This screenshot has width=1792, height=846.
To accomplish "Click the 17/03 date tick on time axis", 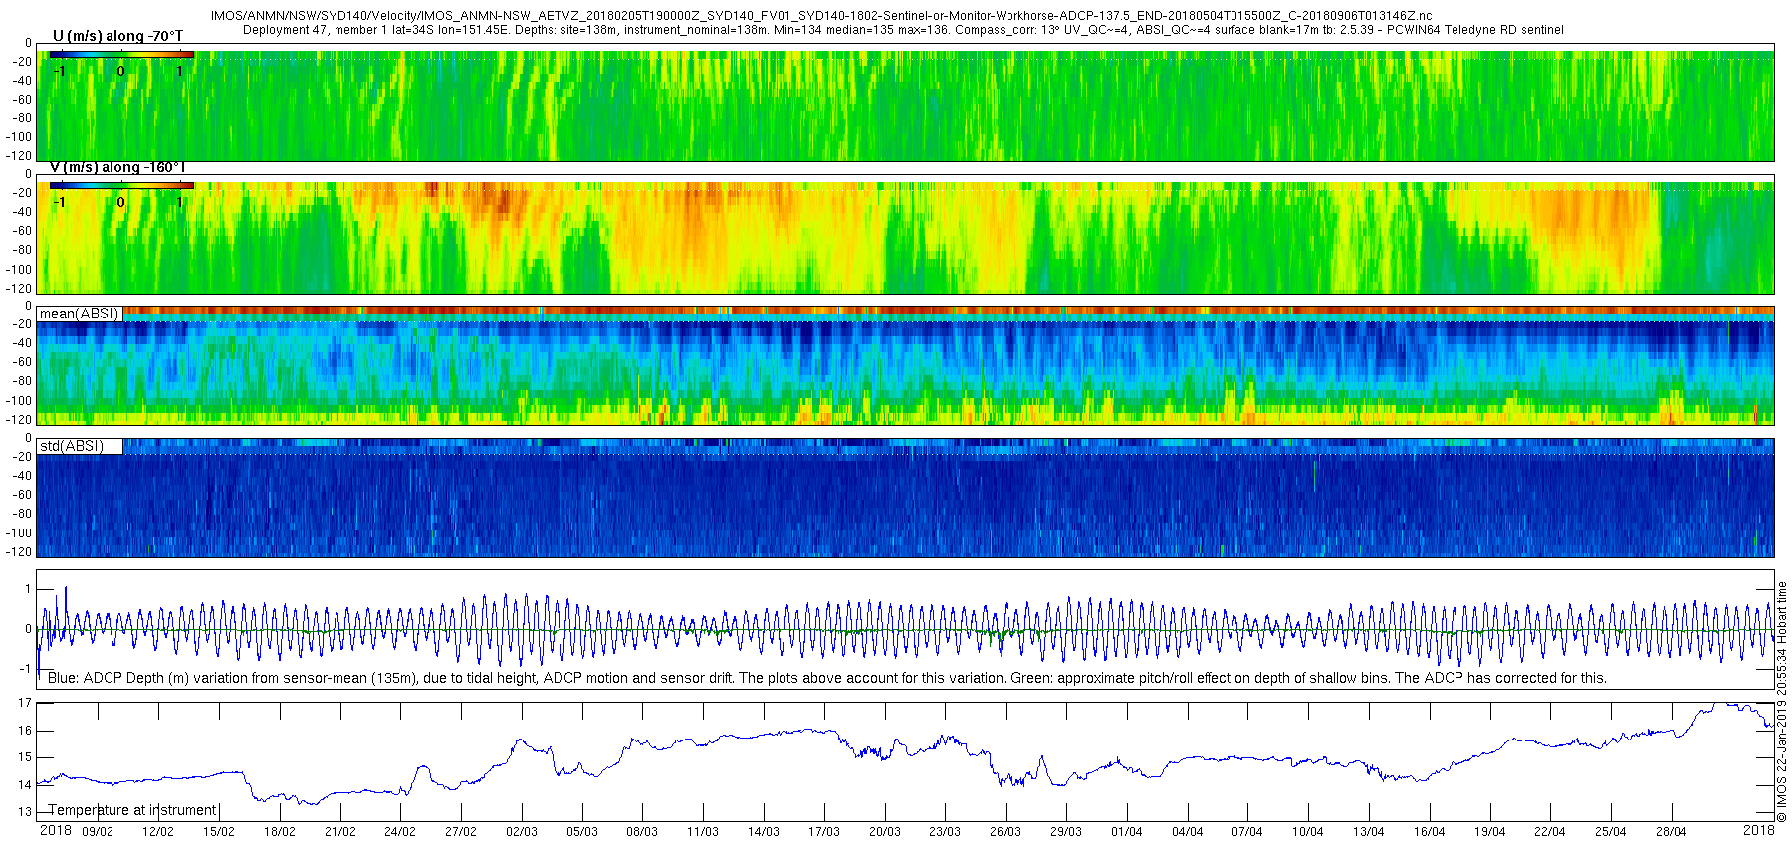I will [x=823, y=832].
